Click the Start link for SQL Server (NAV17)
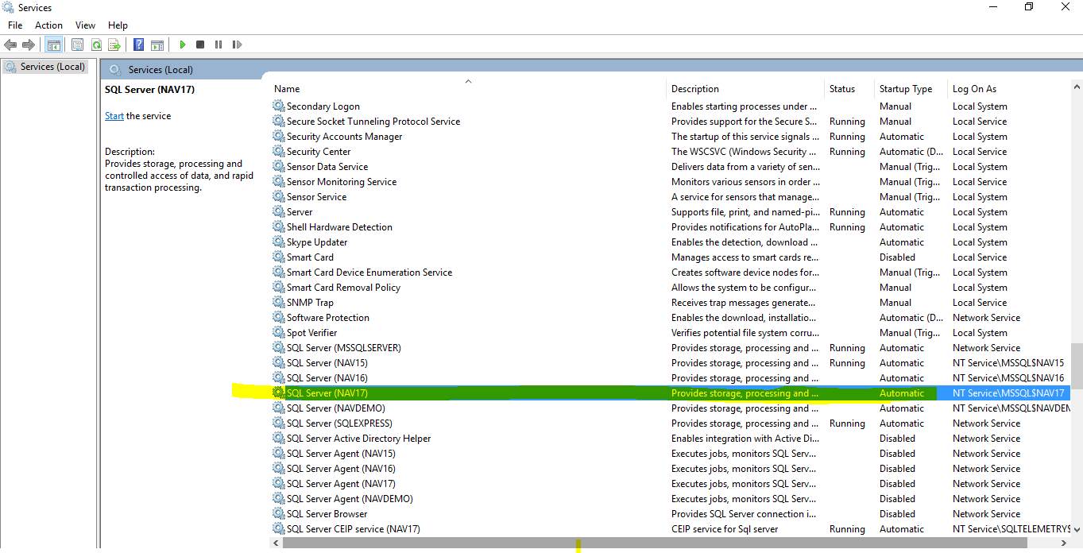1083x553 pixels. 114,116
